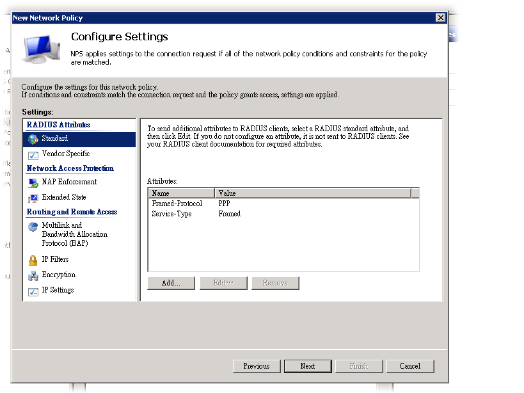Click the Standard globe icon

(33, 139)
